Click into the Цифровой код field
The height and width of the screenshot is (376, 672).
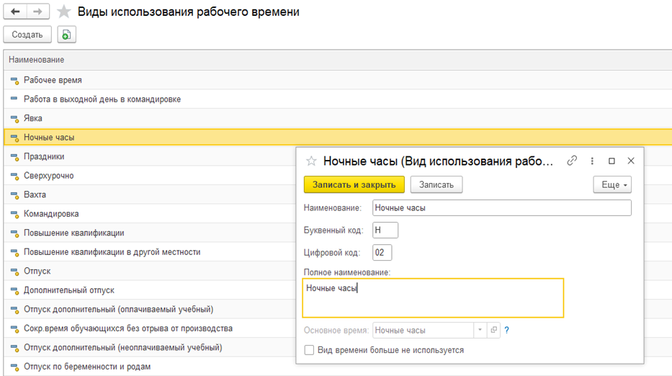(x=382, y=253)
